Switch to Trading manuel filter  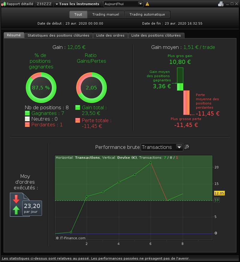coord(106,14)
